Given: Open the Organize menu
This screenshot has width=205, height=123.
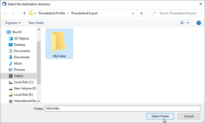Looking at the screenshot, I should [13, 23].
